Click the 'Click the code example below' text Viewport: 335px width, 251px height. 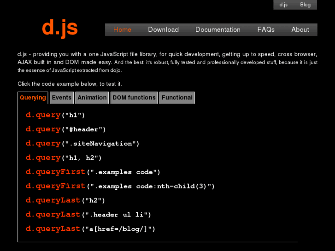pos(70,84)
